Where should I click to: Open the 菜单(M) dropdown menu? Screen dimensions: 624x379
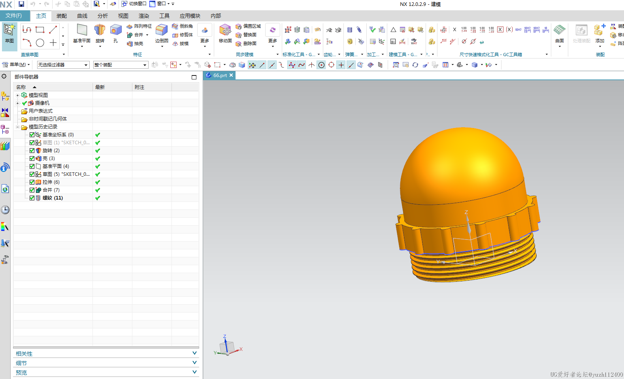pos(16,64)
